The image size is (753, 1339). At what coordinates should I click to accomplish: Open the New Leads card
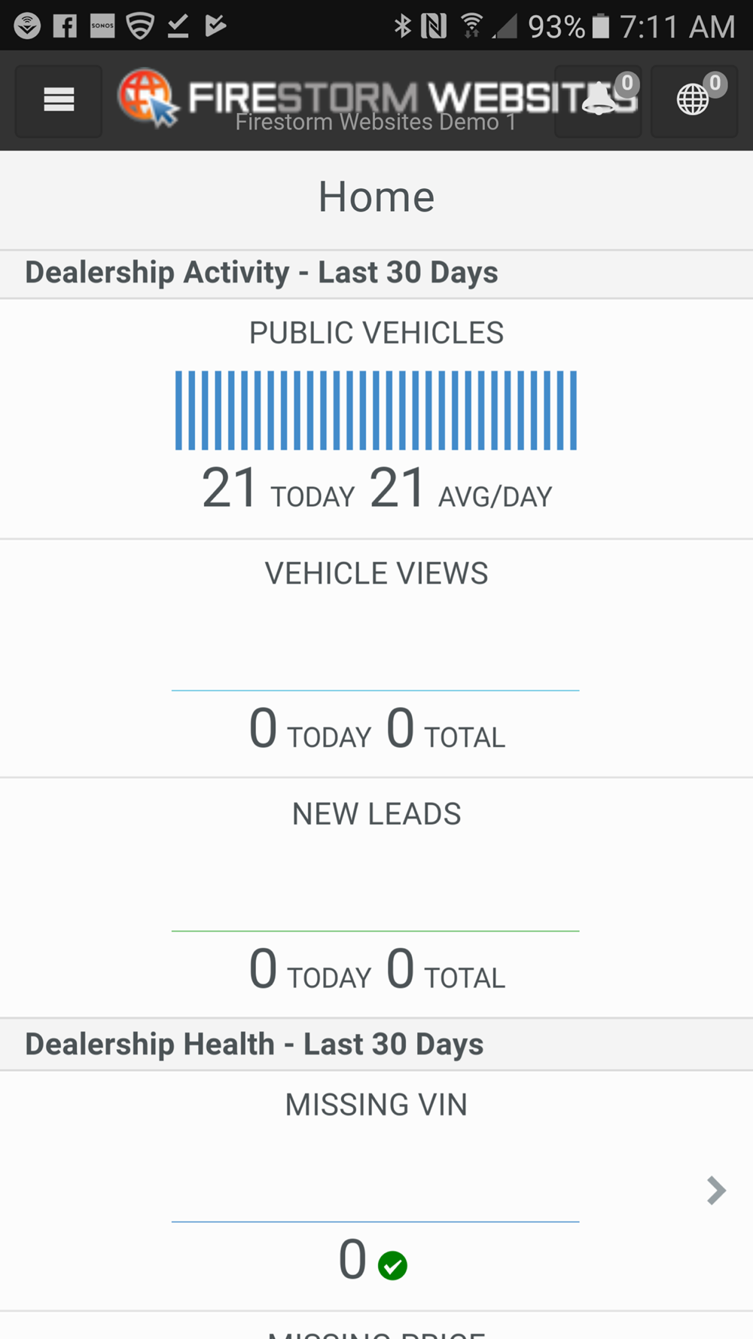[376, 898]
